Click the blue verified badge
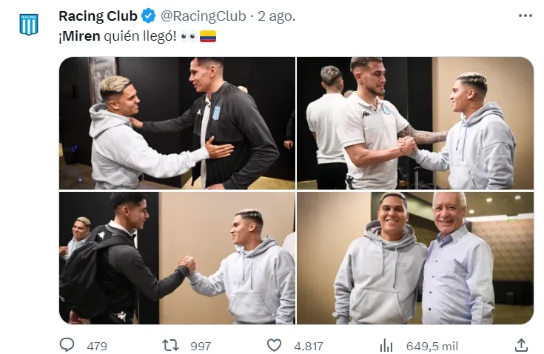The image size is (544, 354). 148,16
